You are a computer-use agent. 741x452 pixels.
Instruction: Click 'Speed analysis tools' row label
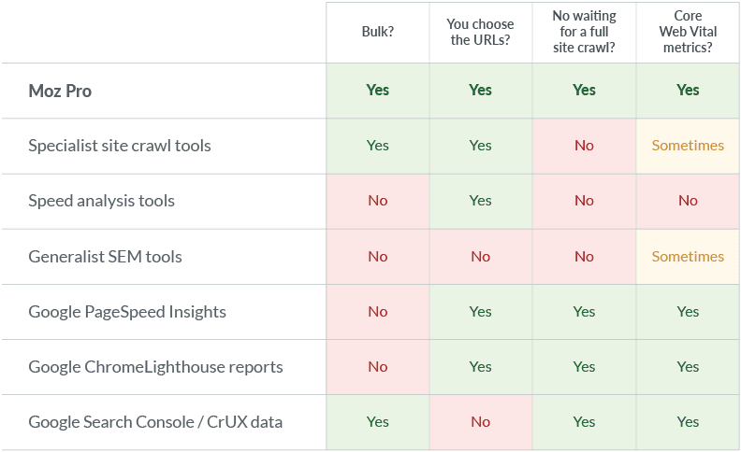pyautogui.click(x=101, y=201)
